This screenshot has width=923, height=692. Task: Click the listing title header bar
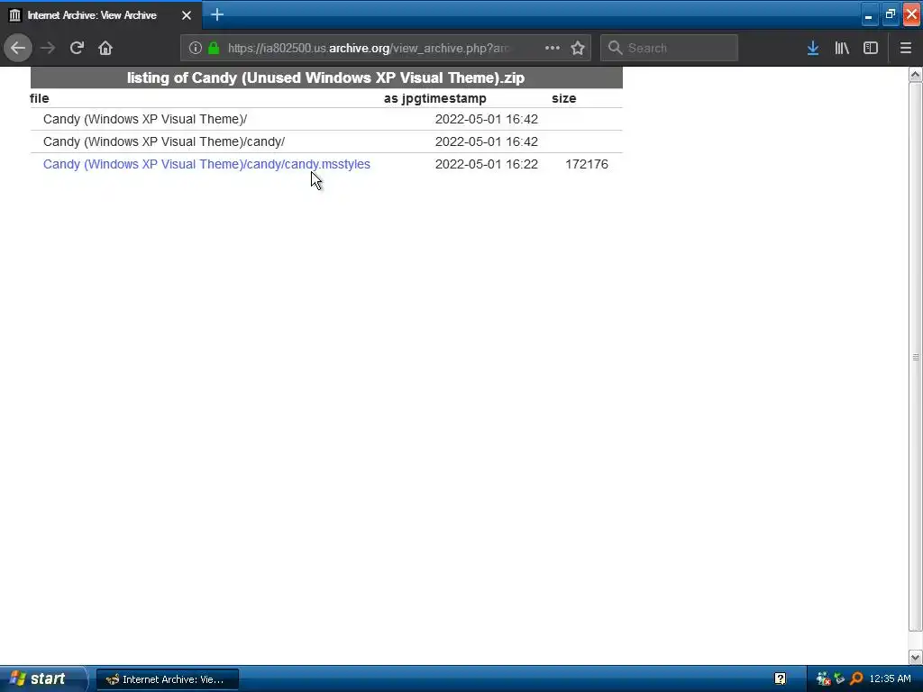click(326, 77)
